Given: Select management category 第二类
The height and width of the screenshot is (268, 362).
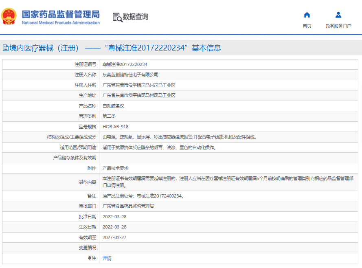Looking at the screenshot, I should coord(109,116).
